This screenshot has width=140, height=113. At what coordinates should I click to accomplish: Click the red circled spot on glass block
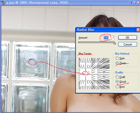(x=32, y=62)
